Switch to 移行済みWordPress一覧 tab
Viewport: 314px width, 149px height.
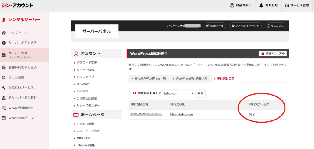tap(148, 78)
